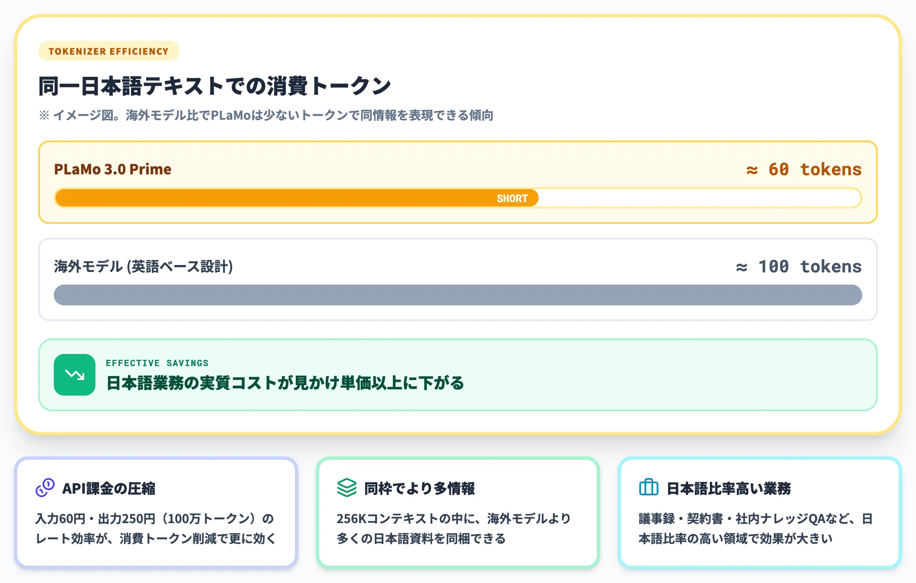This screenshot has height=583, width=916.
Task: Click the description starting 入力60円・出力250円
Action: tap(156, 528)
